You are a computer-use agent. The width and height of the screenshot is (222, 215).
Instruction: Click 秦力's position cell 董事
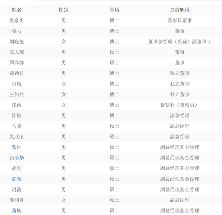pos(180,31)
